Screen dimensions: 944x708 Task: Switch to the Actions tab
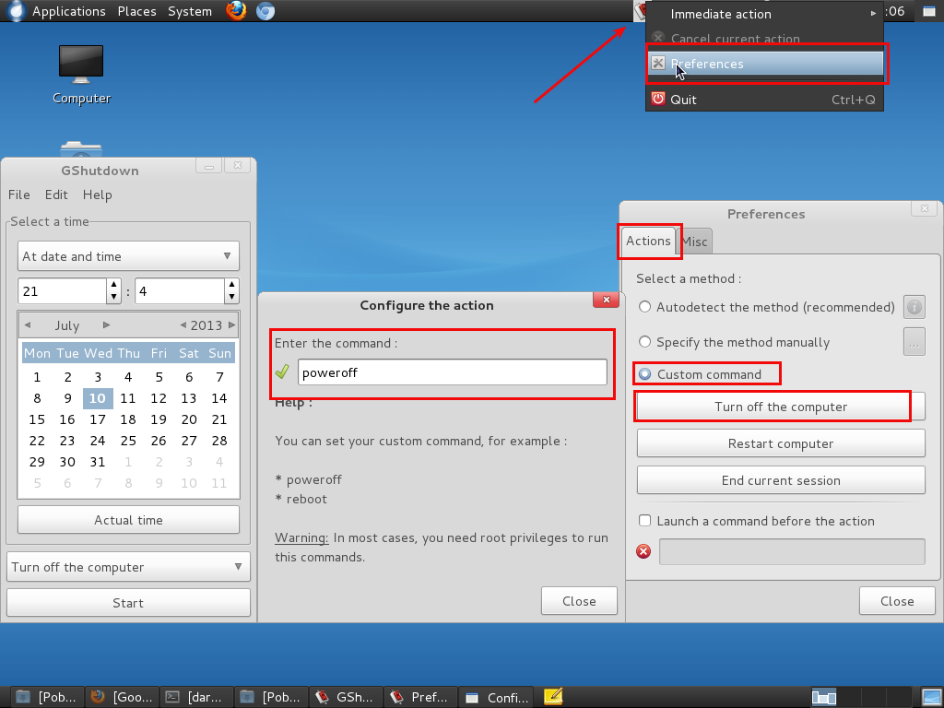648,241
